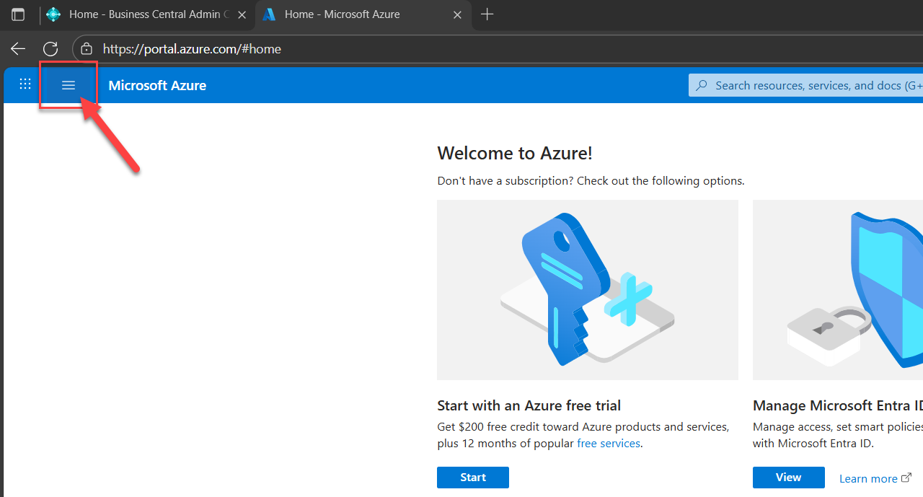Click the address bar URL portal.azure.com
Image resolution: width=923 pixels, height=497 pixels.
coord(192,49)
